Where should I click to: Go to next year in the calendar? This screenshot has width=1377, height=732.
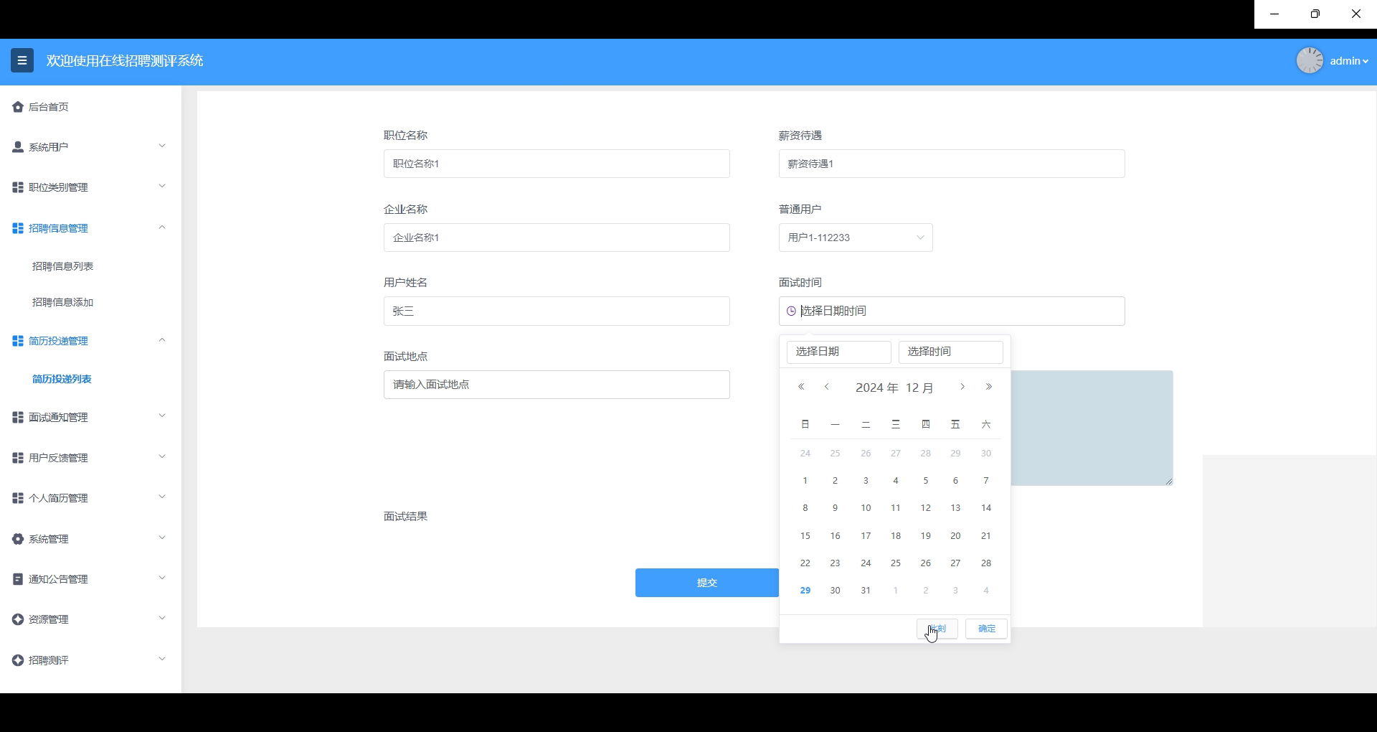[x=989, y=387]
